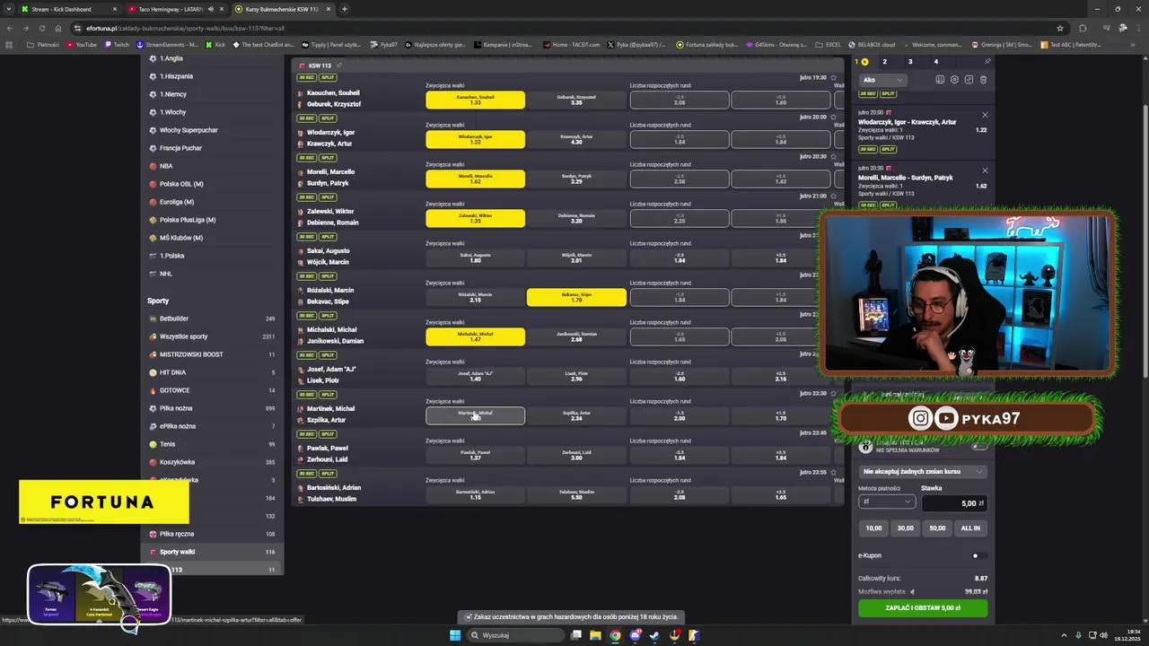This screenshot has height=646, width=1149.
Task: Select Kaouchen, Souheil 1.33 odds
Action: (x=475, y=100)
